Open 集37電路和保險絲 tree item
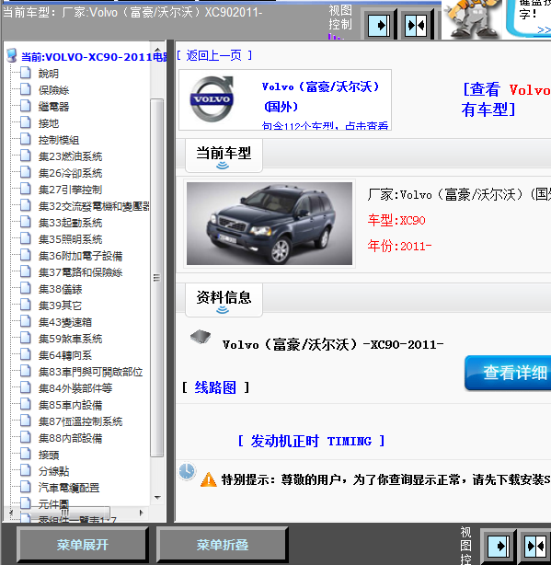The image size is (551, 565). pos(80,272)
